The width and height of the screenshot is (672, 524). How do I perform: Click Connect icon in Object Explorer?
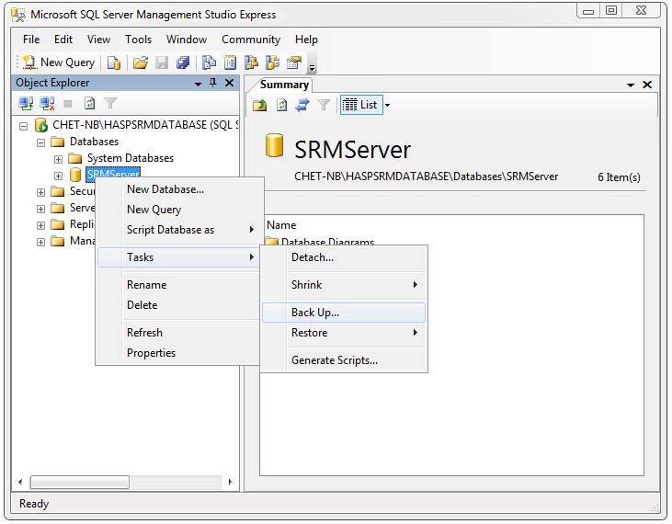pyautogui.click(x=26, y=103)
